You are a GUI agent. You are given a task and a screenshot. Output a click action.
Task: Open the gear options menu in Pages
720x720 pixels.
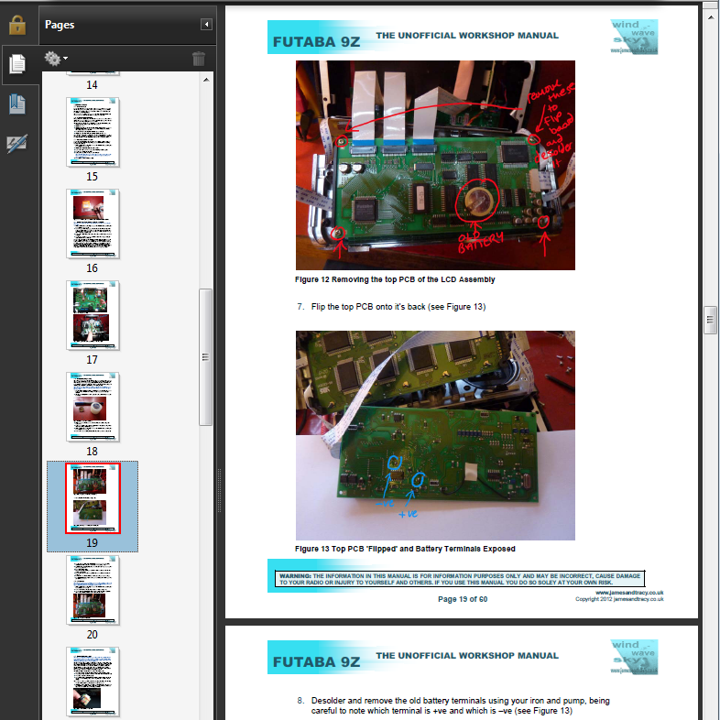click(x=55, y=60)
